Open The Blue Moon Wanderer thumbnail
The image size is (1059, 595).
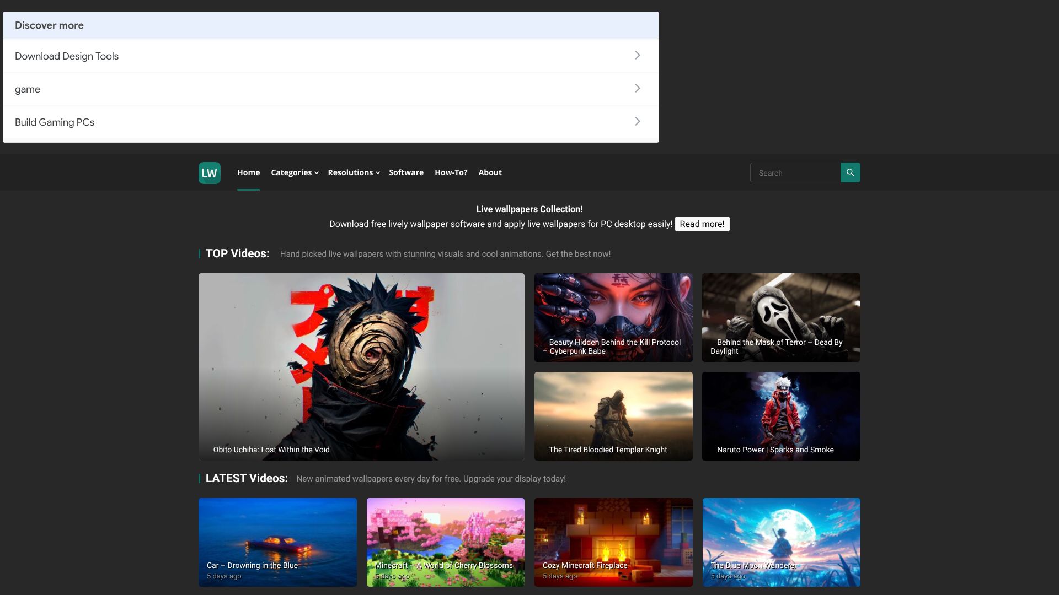pos(782,542)
